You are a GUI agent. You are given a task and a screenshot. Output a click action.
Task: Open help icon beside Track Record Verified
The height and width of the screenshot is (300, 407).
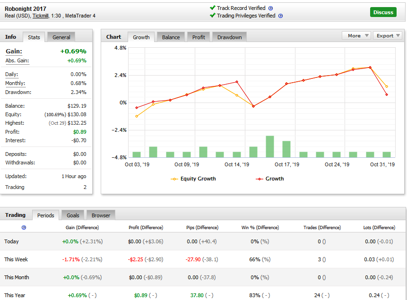click(270, 9)
